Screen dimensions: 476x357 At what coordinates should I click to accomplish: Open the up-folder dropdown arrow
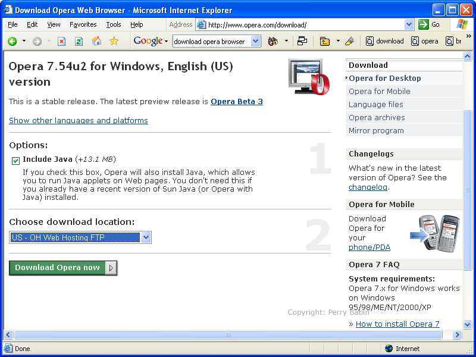338,41
